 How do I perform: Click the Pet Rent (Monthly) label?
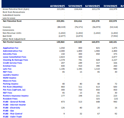tap(13, 87)
